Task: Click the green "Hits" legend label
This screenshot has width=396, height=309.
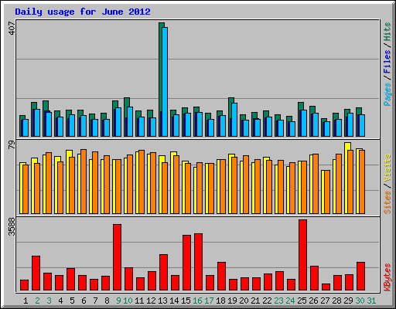Action: (x=387, y=32)
